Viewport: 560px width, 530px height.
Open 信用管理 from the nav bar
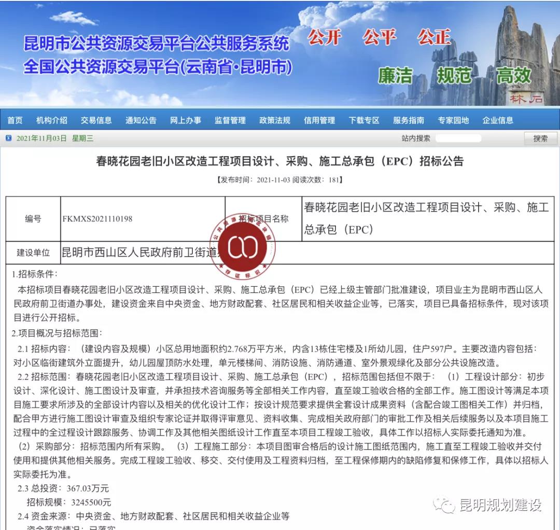click(x=319, y=120)
